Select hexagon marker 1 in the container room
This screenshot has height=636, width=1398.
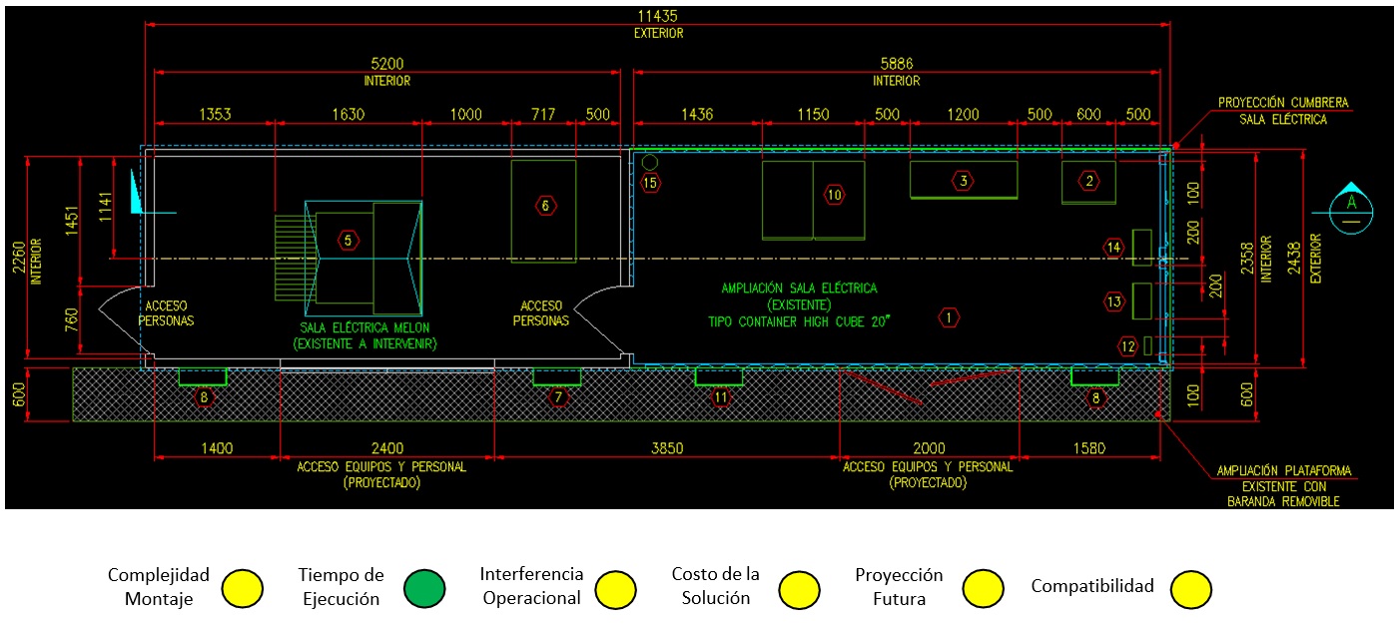coord(949,318)
